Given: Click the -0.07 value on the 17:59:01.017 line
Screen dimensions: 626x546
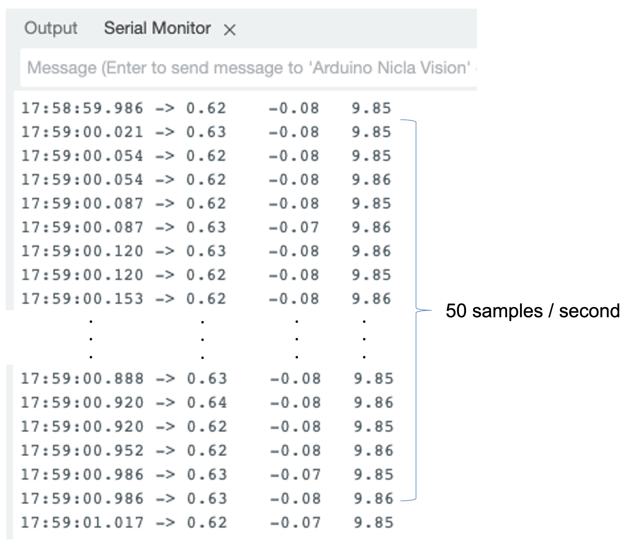Looking at the screenshot, I should coord(295,523).
